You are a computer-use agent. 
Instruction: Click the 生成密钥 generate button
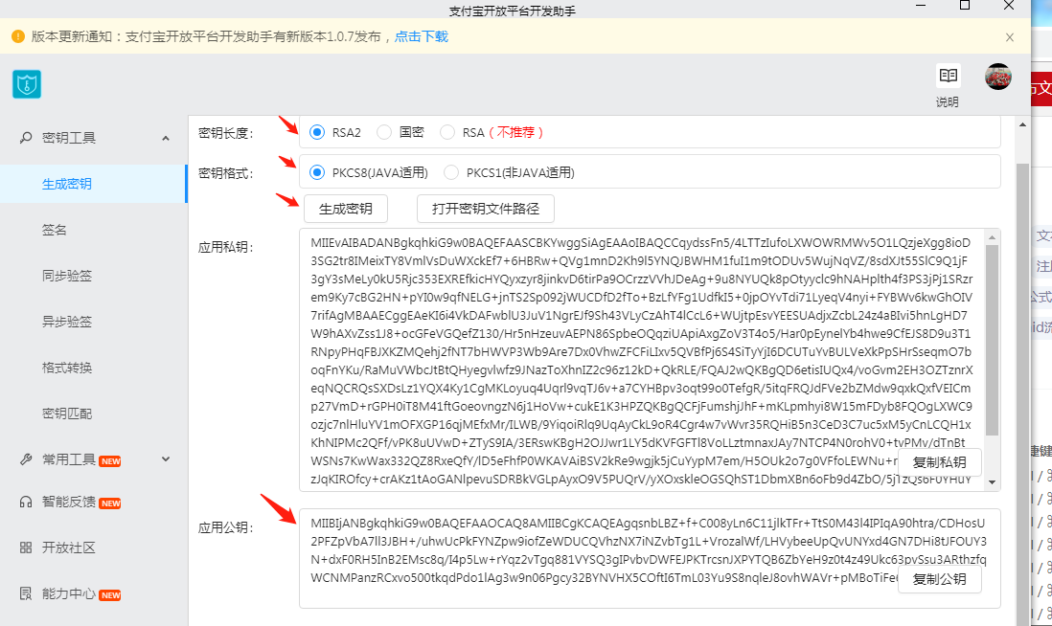[x=346, y=209]
